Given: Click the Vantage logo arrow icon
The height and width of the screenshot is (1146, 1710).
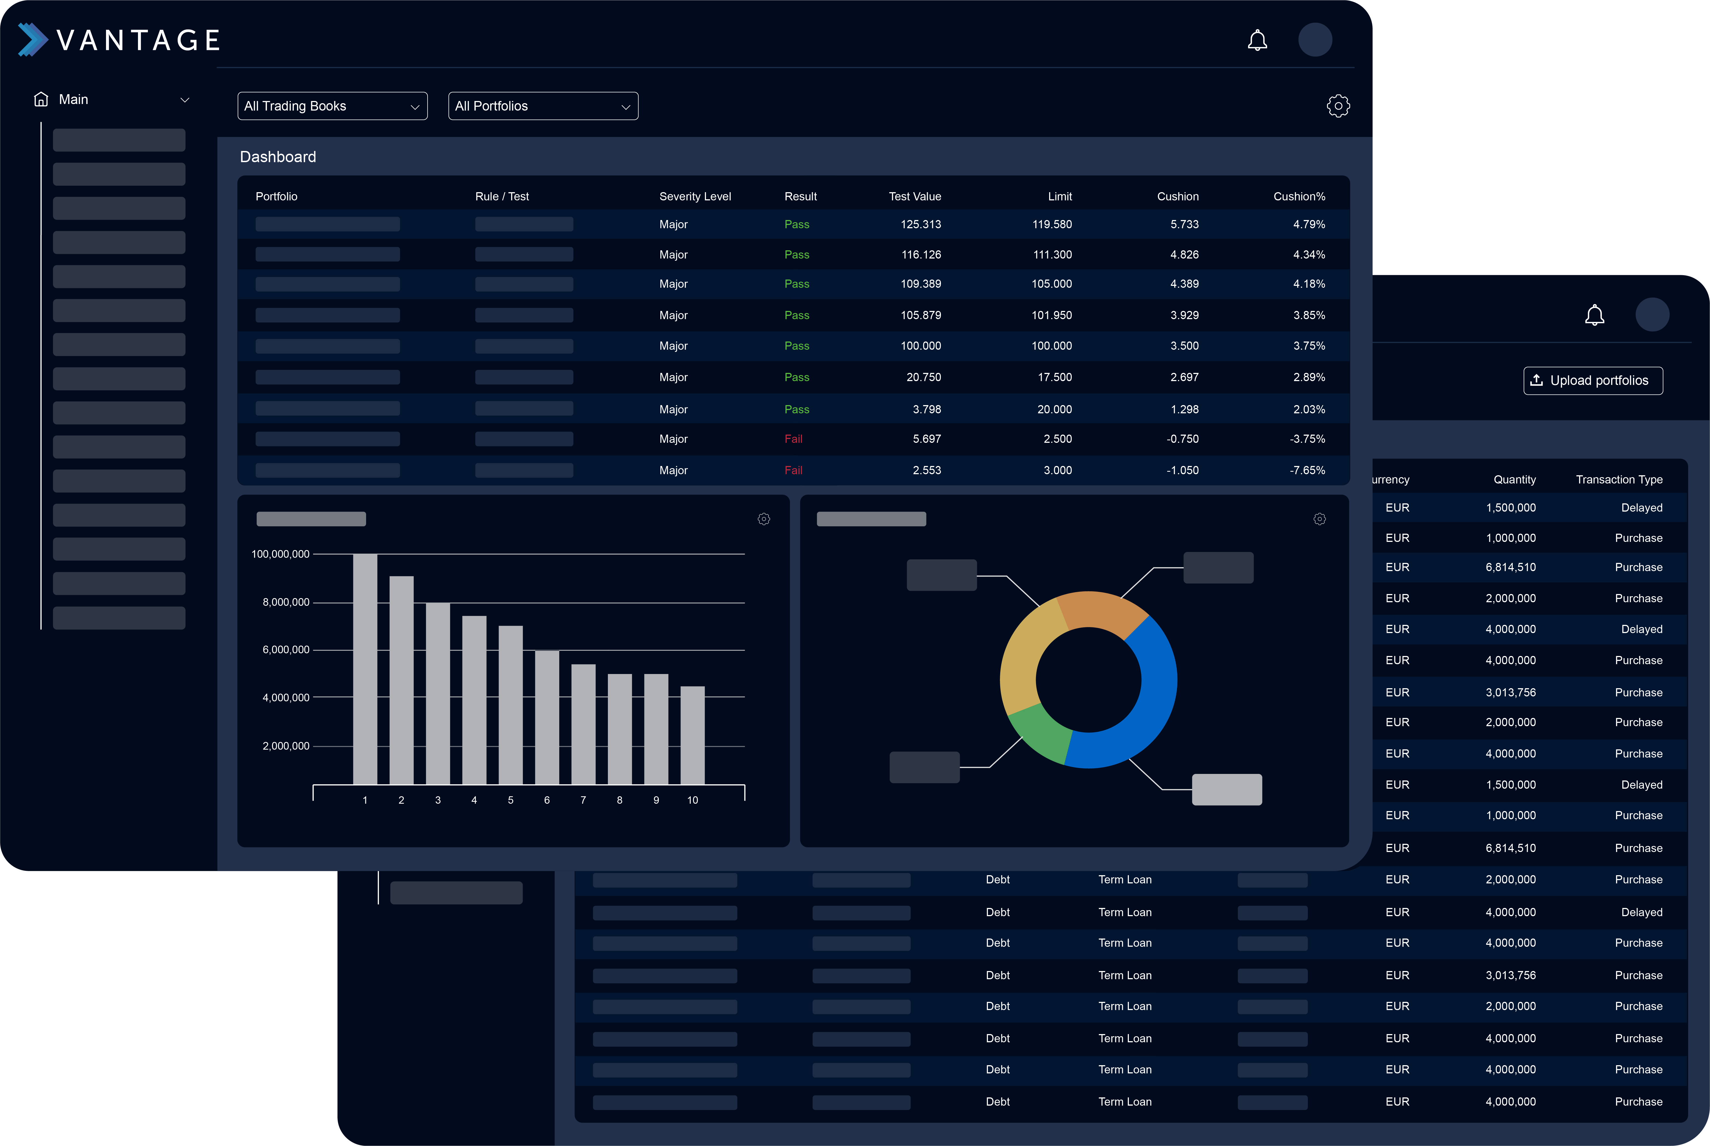Looking at the screenshot, I should [x=33, y=40].
